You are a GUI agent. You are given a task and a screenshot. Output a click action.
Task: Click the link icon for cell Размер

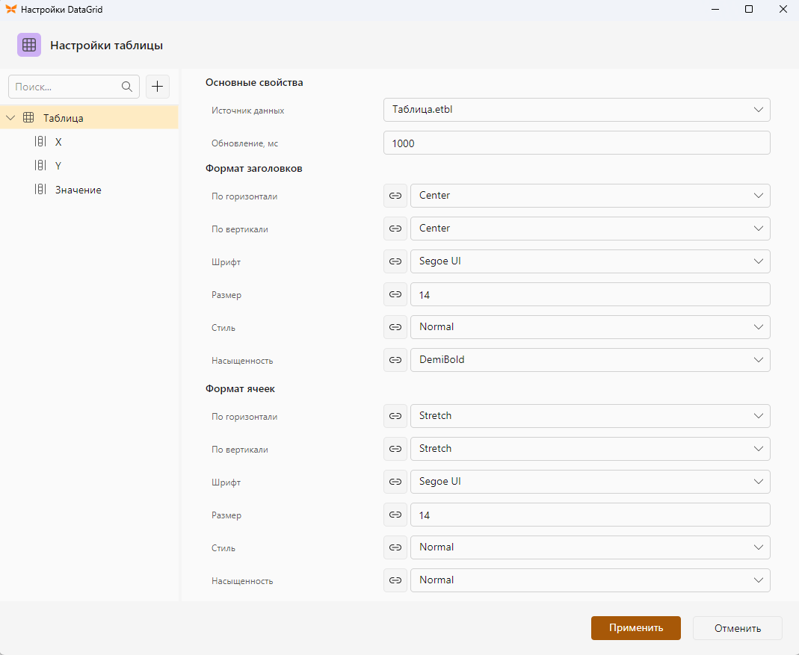[x=395, y=515]
